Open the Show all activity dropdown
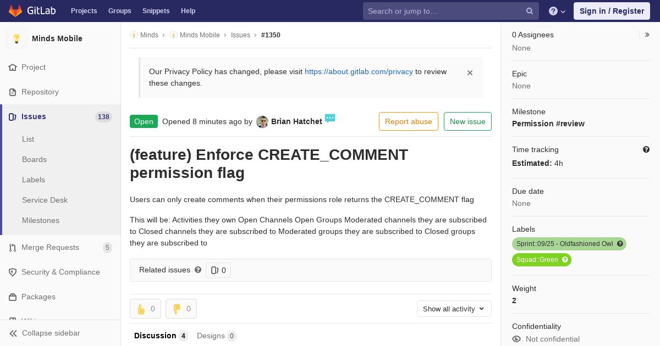660x346 pixels. [x=454, y=309]
